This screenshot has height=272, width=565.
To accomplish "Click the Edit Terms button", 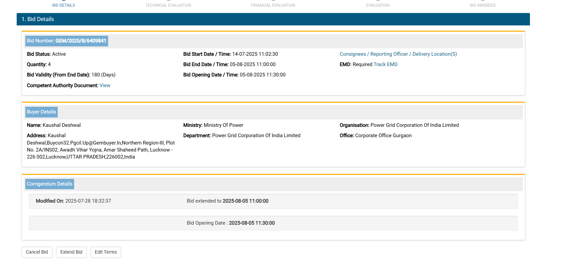I will click(x=106, y=252).
